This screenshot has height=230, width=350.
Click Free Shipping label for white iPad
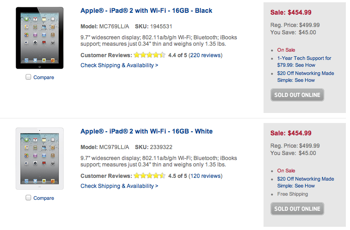292,194
